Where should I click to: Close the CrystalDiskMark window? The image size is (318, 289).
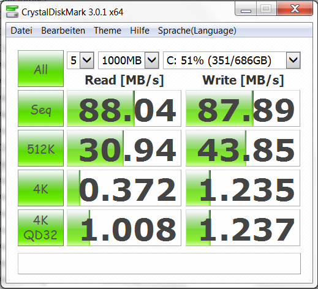tap(295, 9)
